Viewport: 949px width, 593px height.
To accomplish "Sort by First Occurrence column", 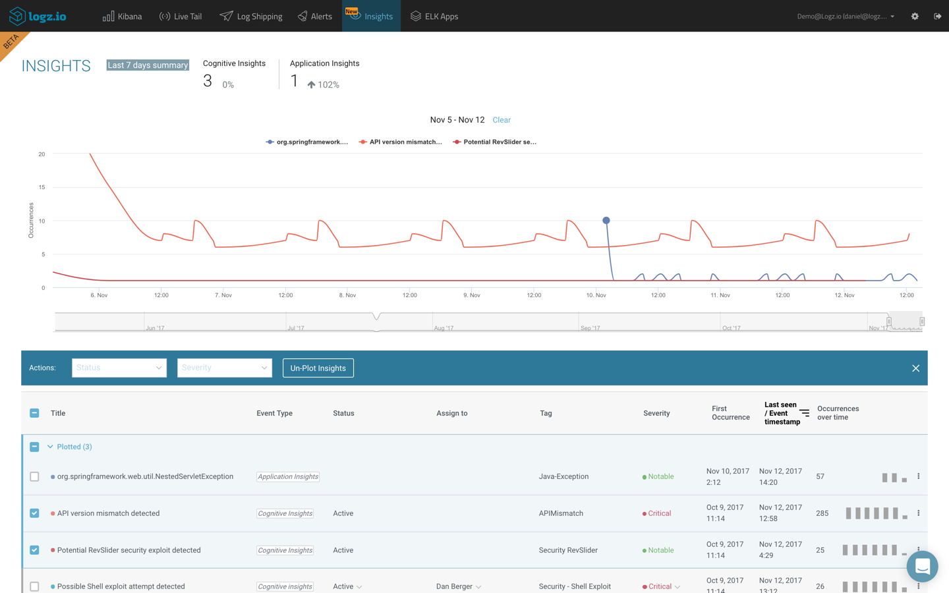I will pyautogui.click(x=731, y=413).
